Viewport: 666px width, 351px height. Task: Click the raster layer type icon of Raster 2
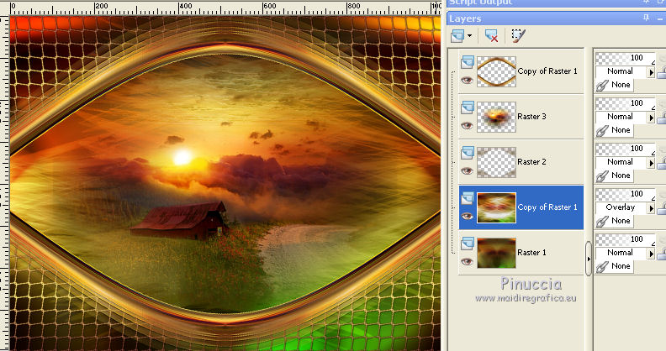[468, 153]
